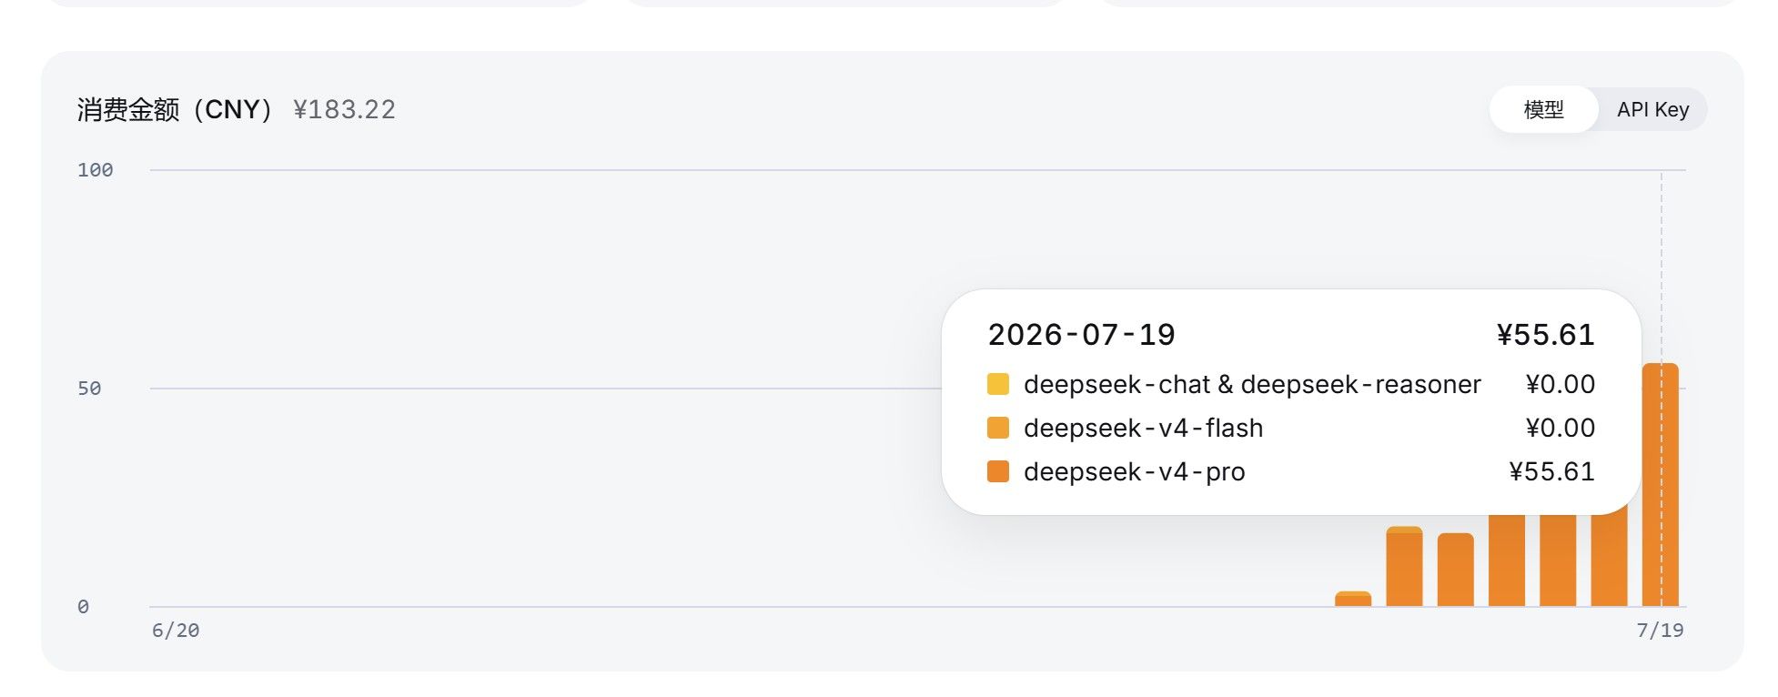Select the 模型 toggle tab
This screenshot has width=1778, height=697.
coord(1544,109)
